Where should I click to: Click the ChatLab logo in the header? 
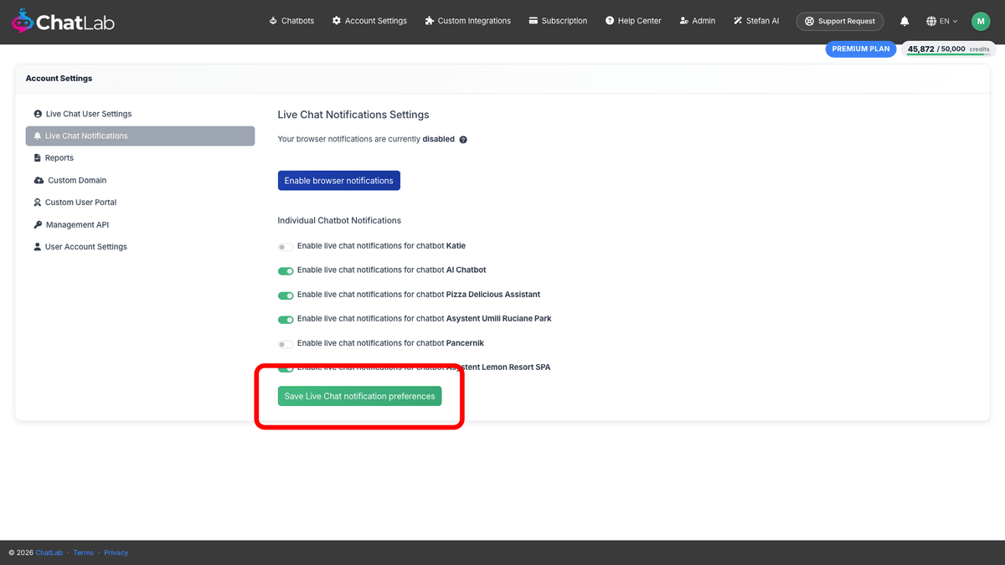tap(63, 22)
